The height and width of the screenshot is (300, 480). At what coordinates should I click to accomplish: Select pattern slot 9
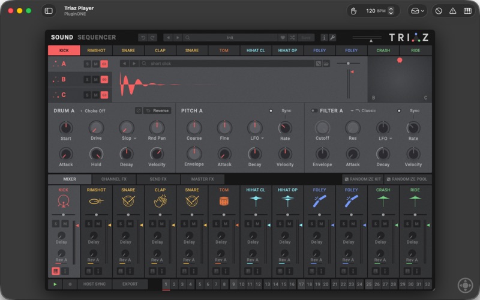click(233, 284)
